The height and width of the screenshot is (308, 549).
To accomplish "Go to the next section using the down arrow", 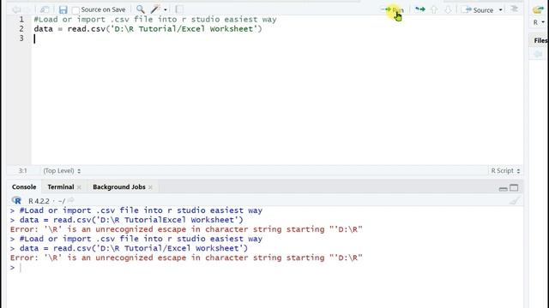I will tap(448, 9).
